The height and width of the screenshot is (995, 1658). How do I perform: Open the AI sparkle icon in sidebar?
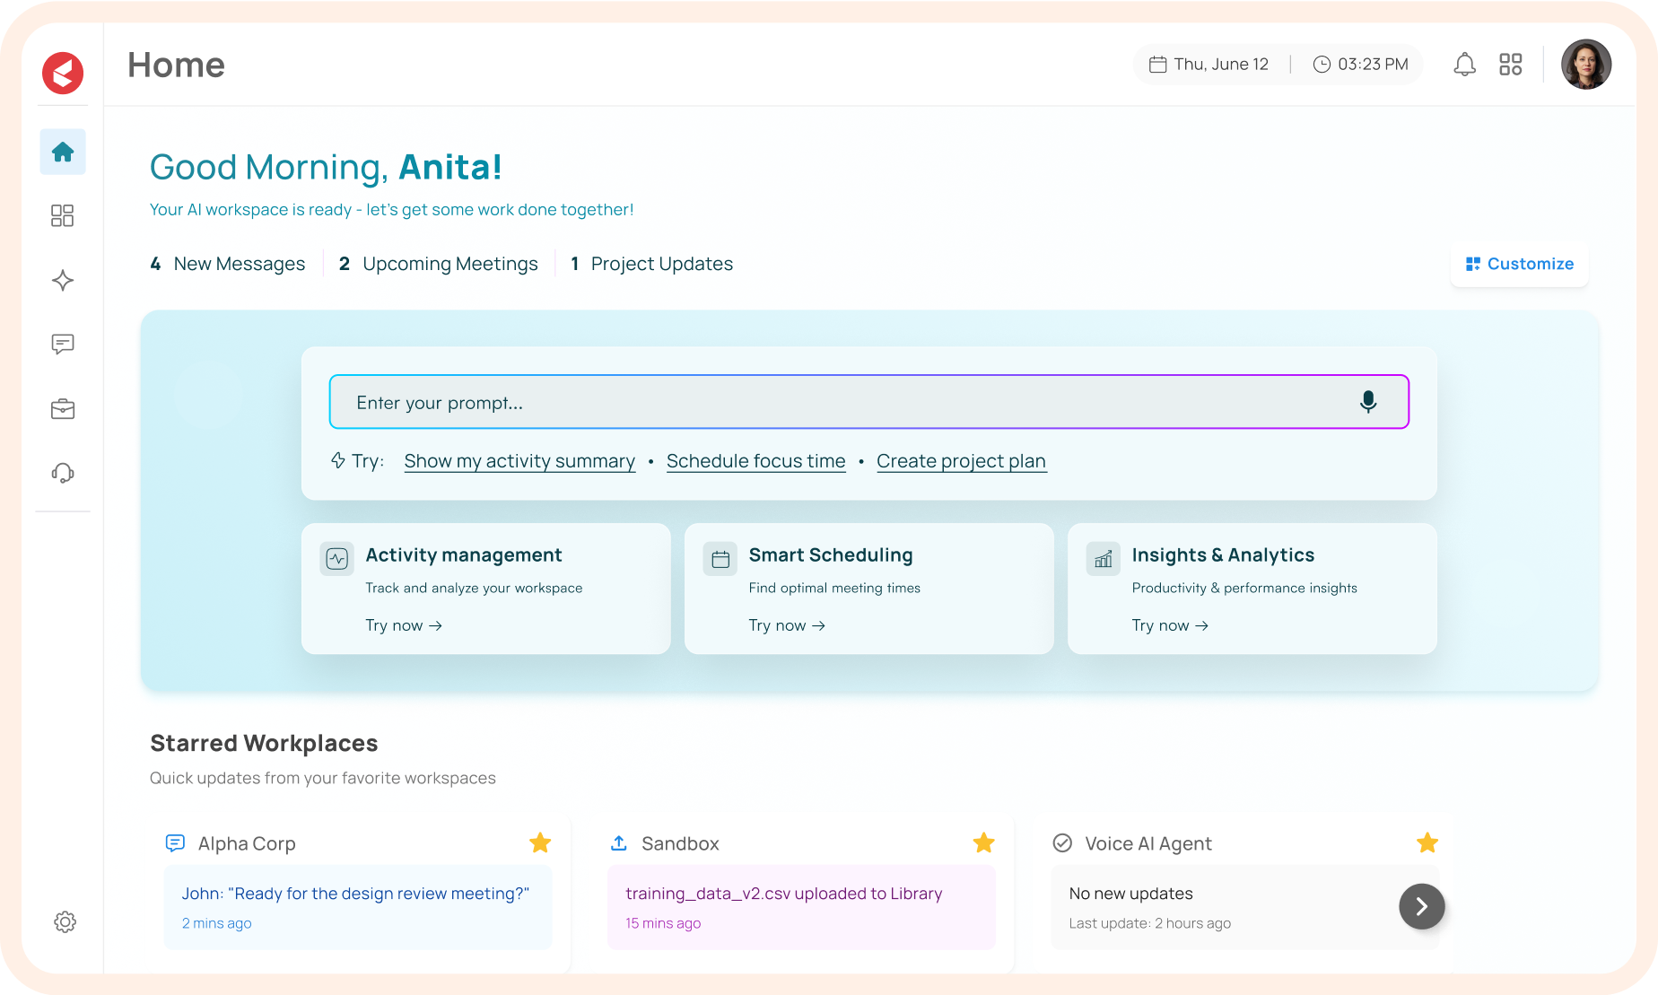pyautogui.click(x=63, y=280)
